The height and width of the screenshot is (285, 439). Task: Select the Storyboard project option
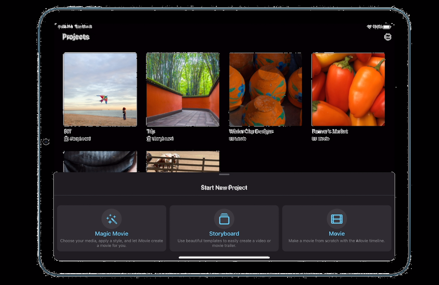click(x=224, y=234)
